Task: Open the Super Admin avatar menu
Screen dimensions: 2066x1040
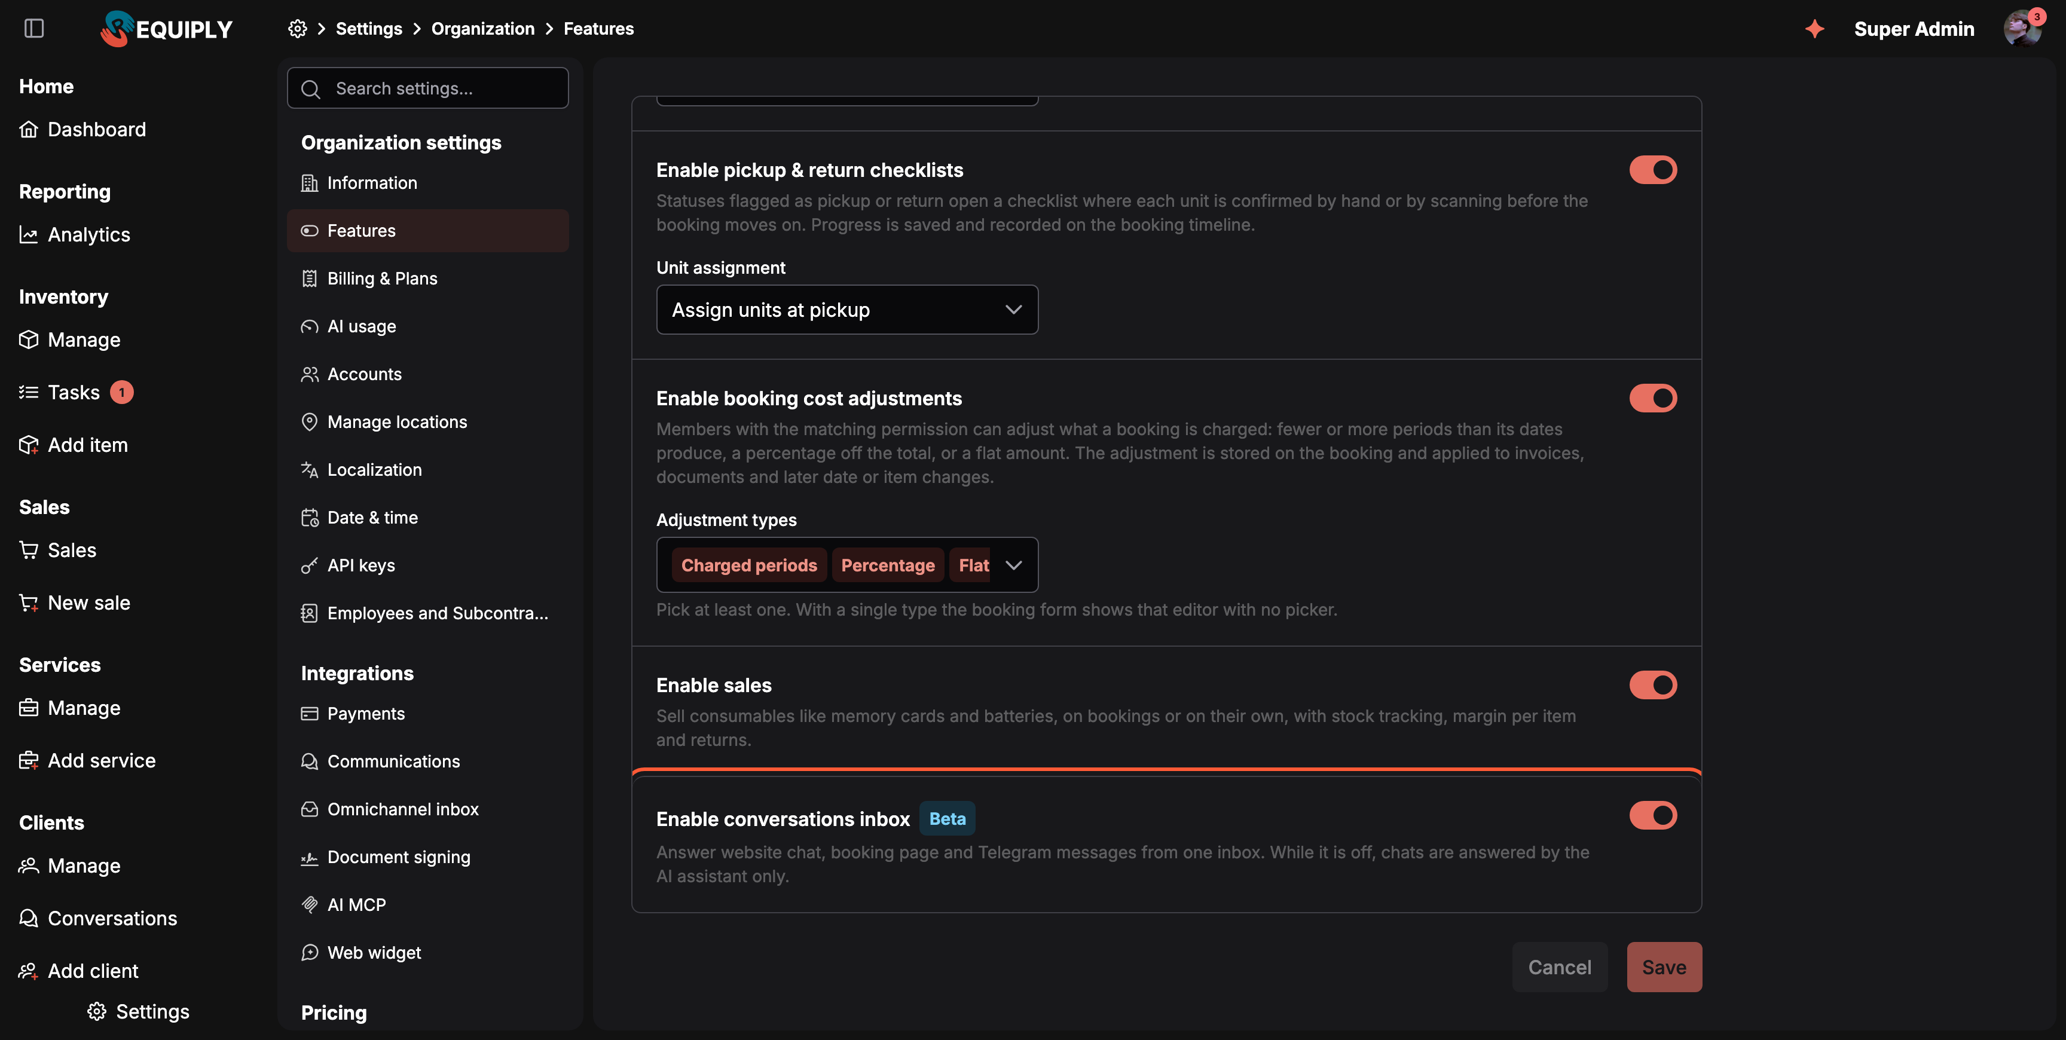Action: 2023,29
